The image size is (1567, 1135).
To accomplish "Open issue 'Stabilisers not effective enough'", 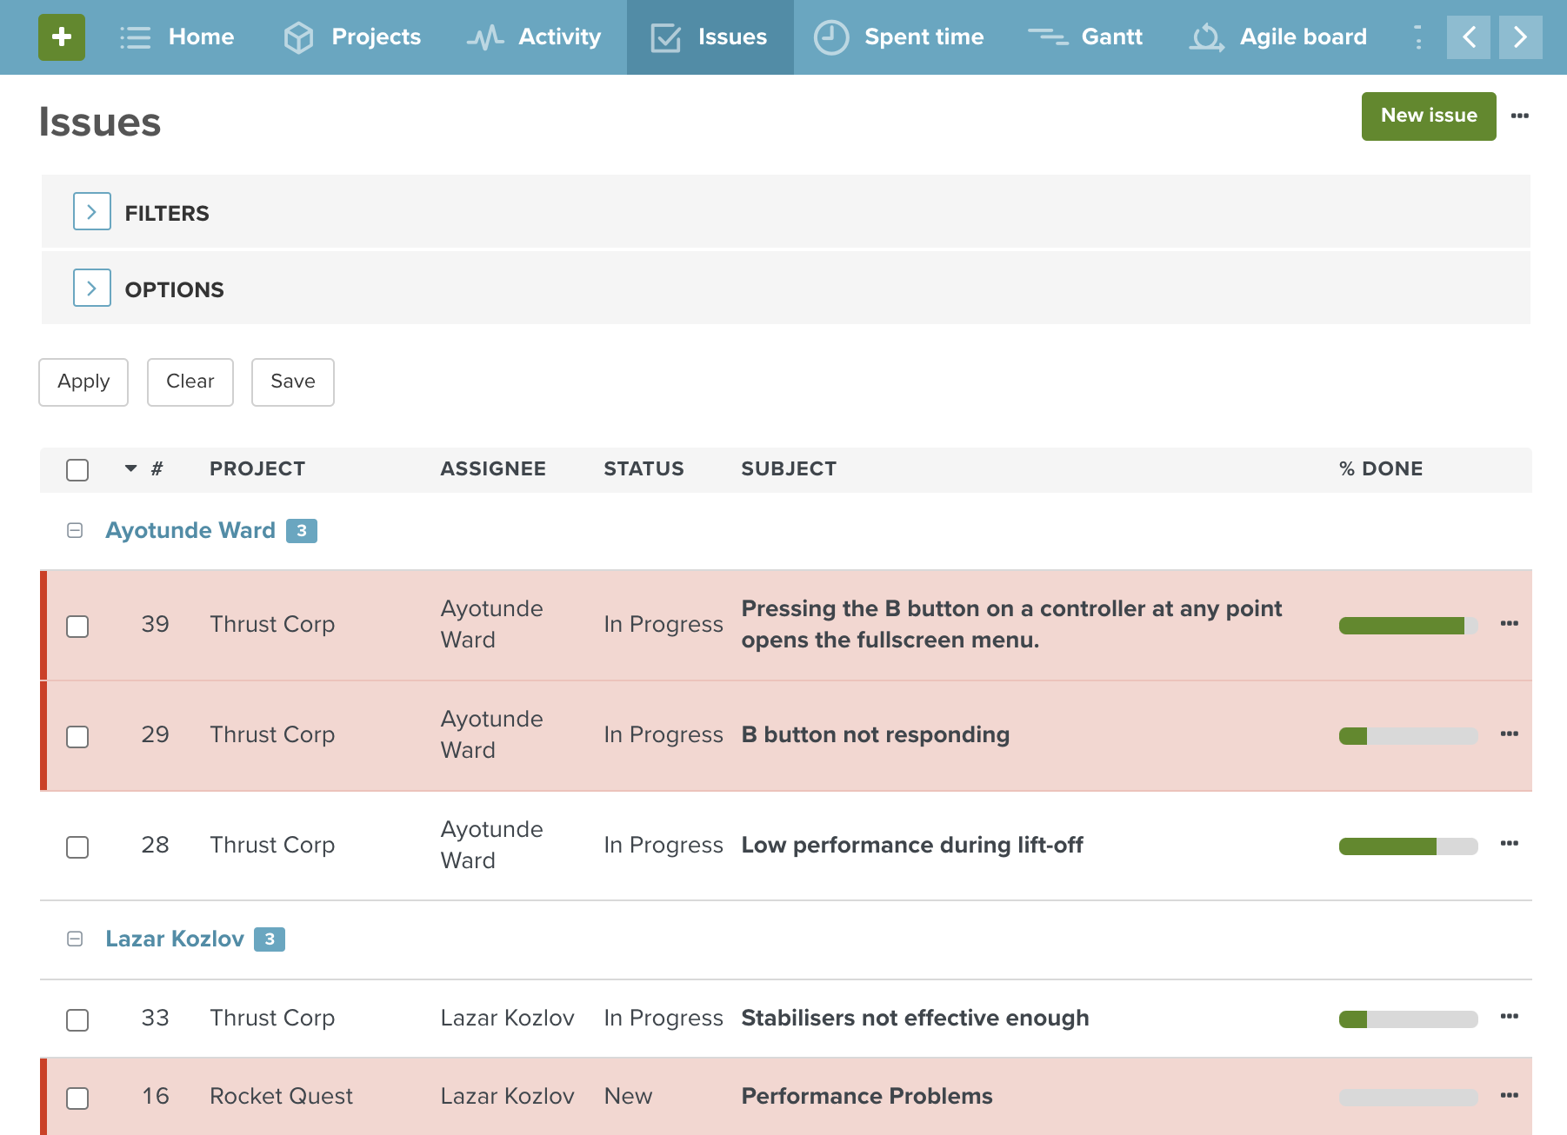I will tap(915, 1019).
